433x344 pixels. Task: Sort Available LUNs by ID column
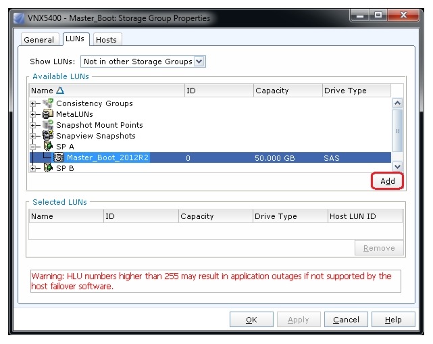tap(219, 91)
